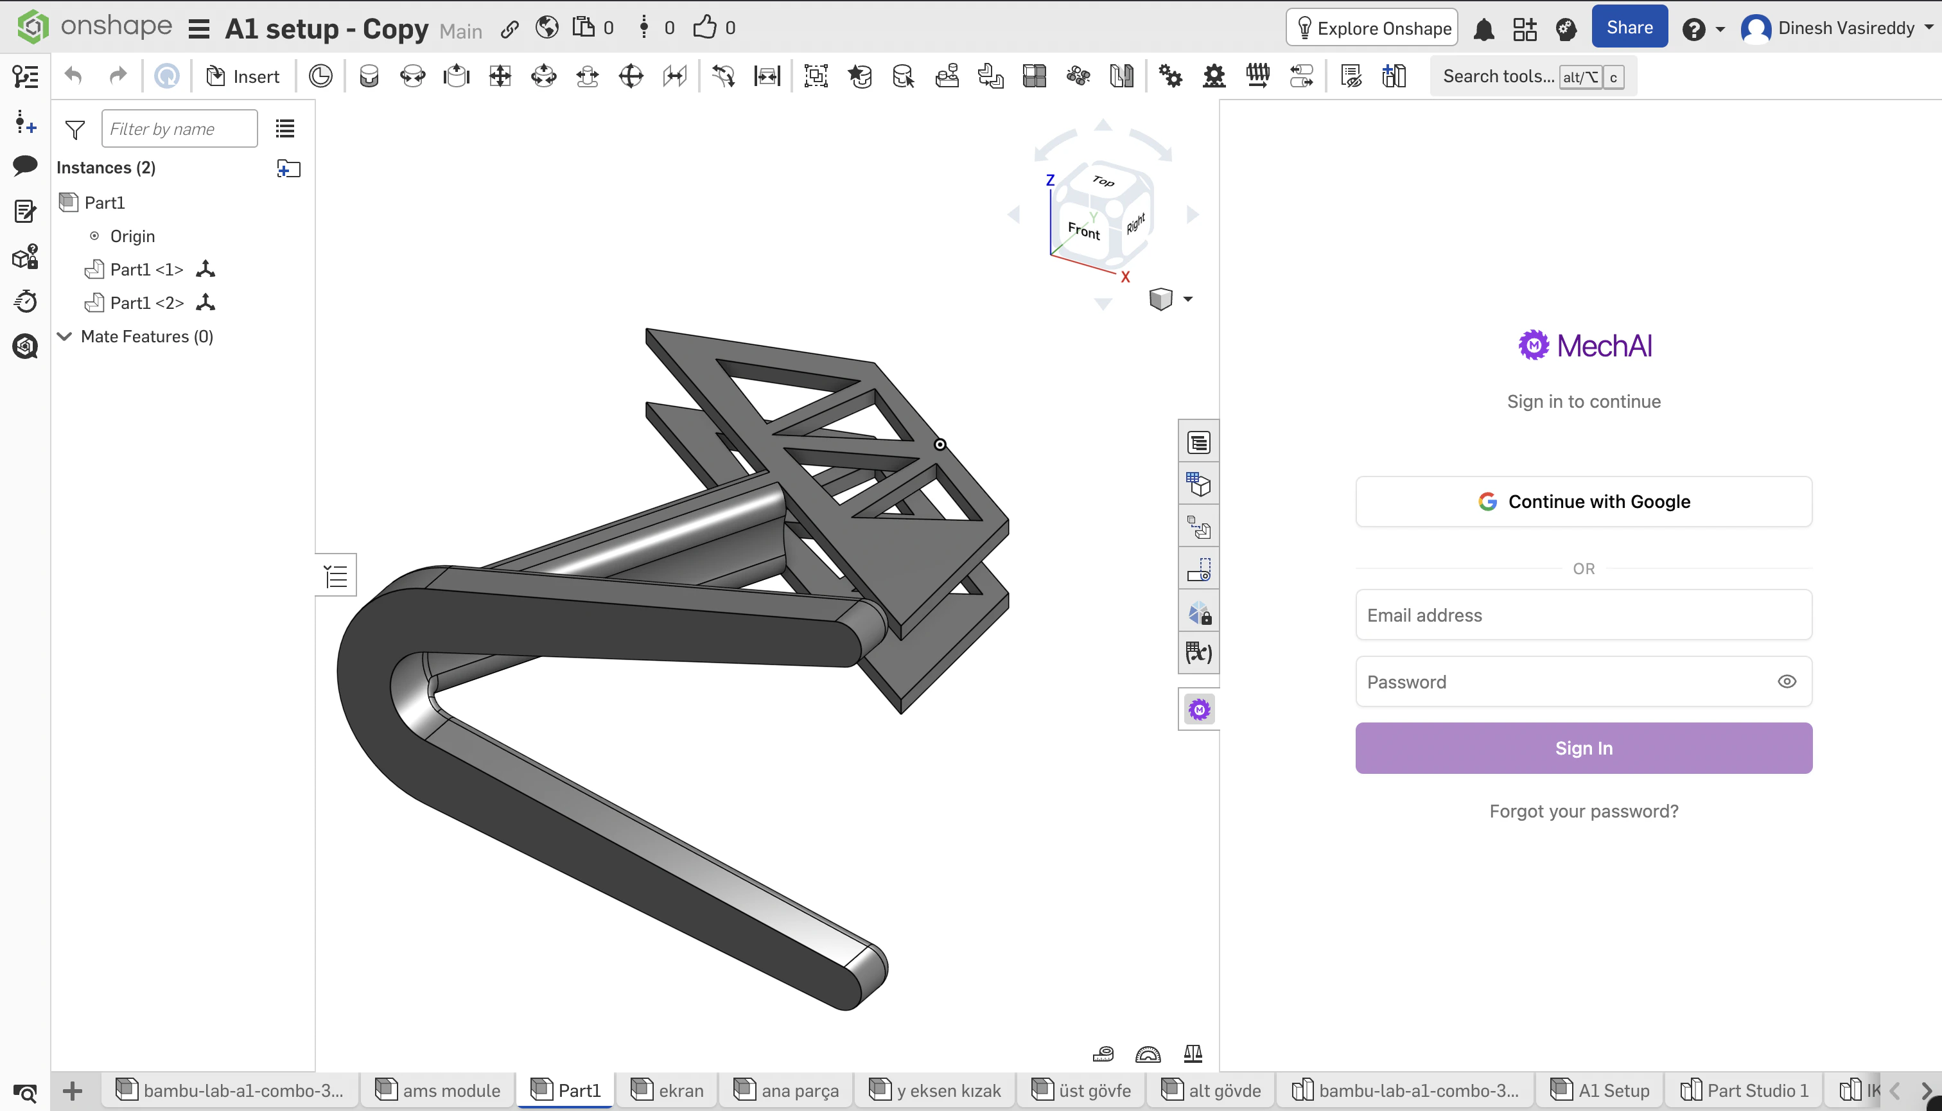Click the Share button
Image resolution: width=1942 pixels, height=1111 pixels.
(1629, 26)
